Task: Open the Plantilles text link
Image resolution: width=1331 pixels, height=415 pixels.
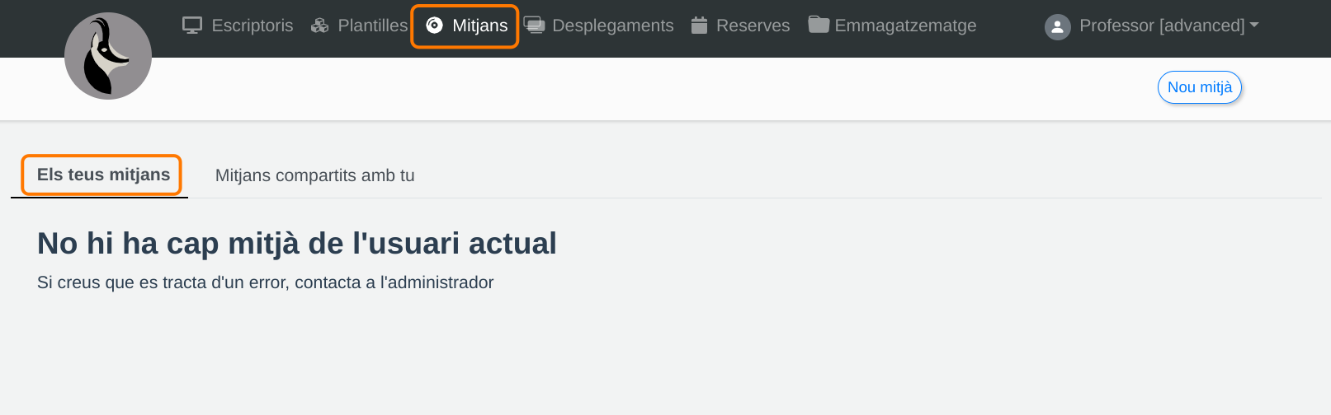Action: click(x=372, y=26)
